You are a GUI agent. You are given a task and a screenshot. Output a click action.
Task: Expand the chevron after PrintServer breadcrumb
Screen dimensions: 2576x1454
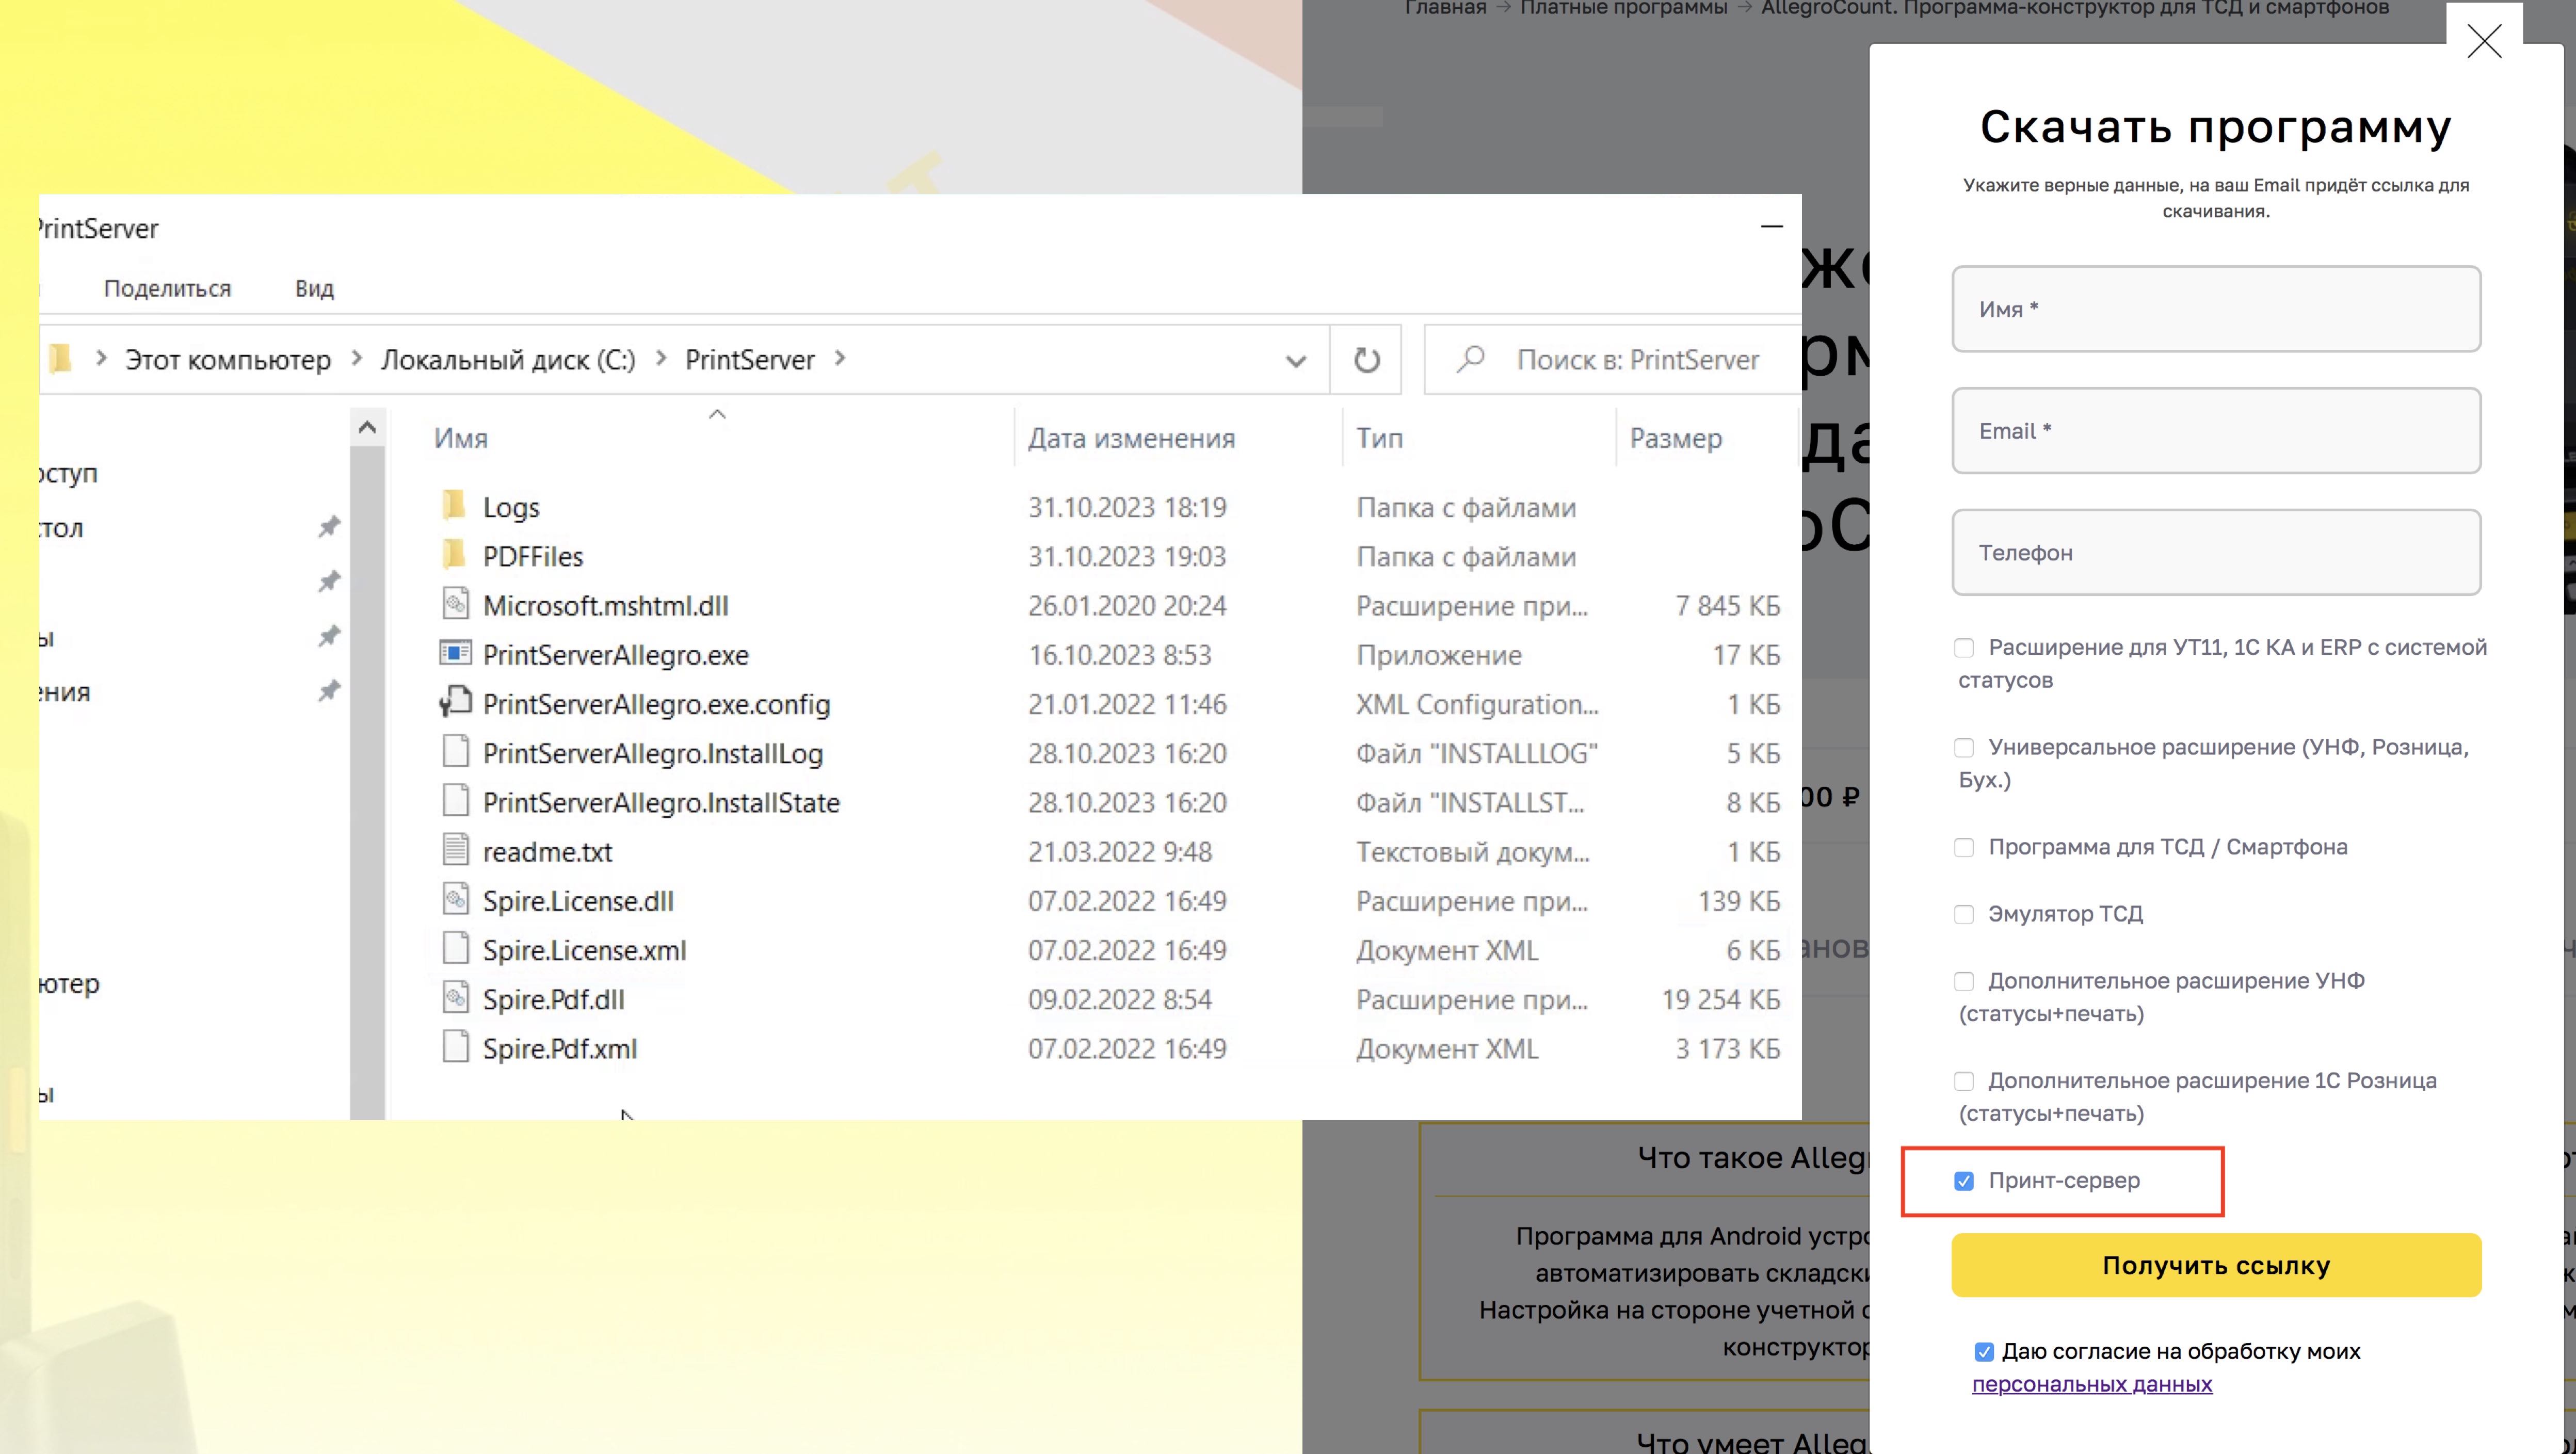pyautogui.click(x=840, y=359)
